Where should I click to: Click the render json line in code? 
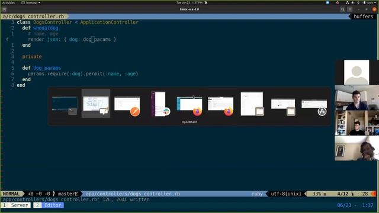click(72, 40)
